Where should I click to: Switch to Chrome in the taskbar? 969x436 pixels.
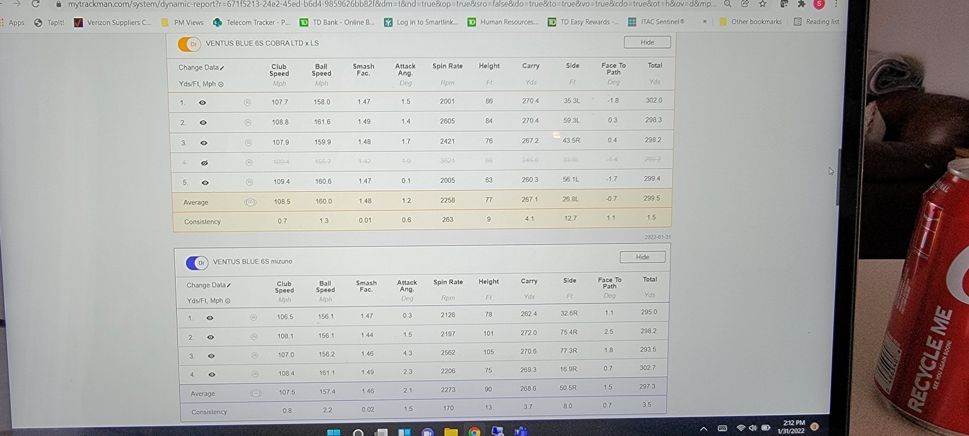(474, 432)
